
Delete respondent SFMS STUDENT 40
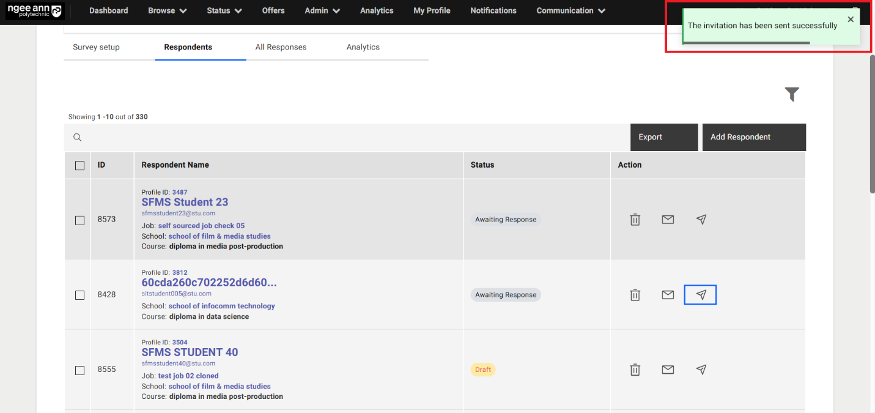tap(635, 370)
